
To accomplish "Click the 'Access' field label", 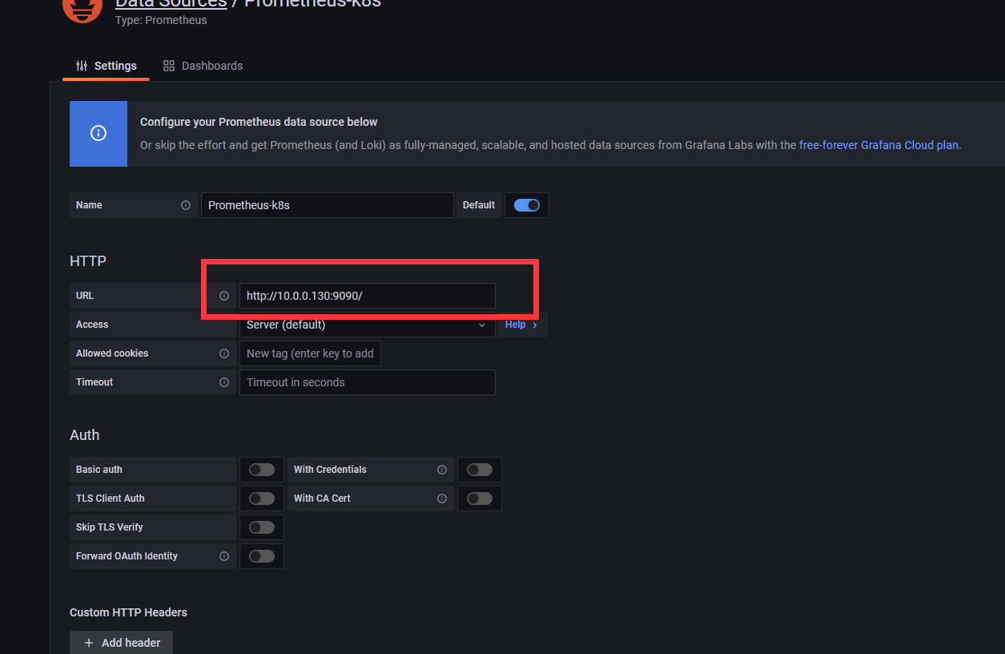I will coord(92,325).
